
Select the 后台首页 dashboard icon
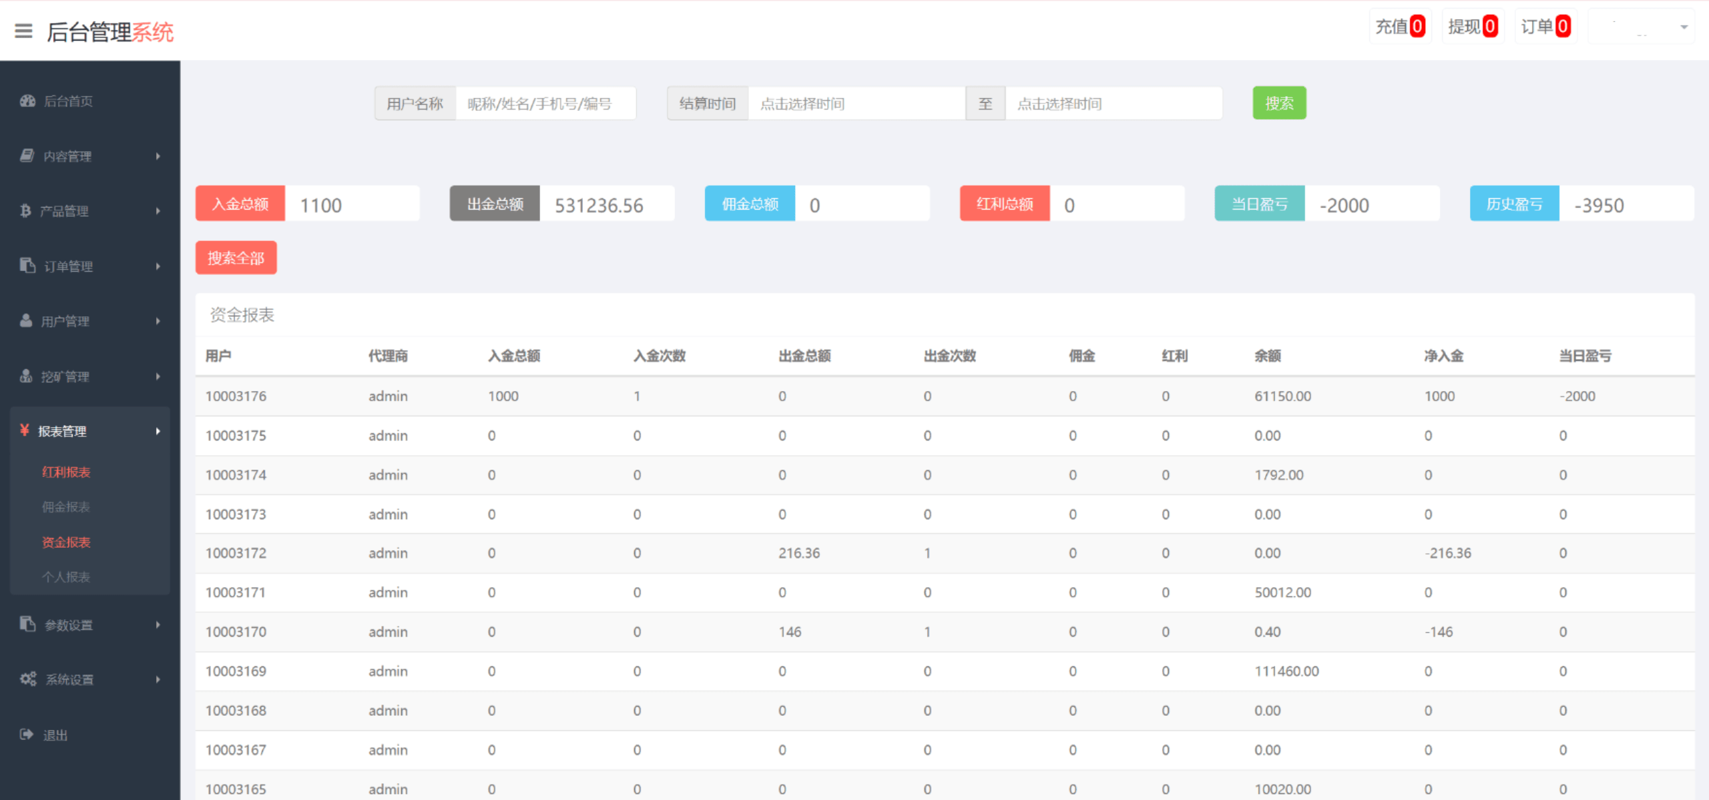[26, 101]
